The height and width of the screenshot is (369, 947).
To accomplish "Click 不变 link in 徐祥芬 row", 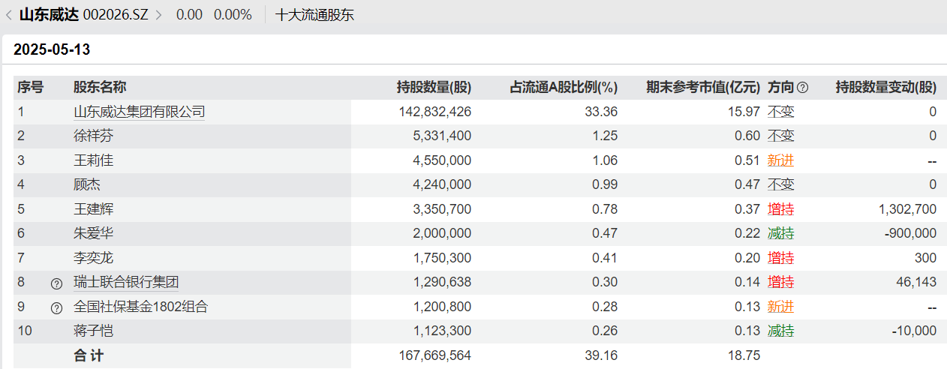I will click(780, 136).
